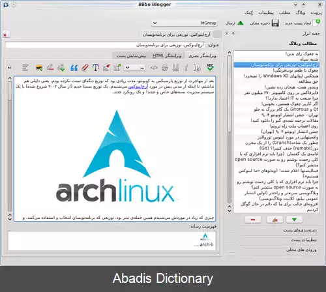Toggle strikethrough formatting in the toolbar
Image resolution: width=326 pixels, height=292 pixels.
tap(165, 68)
